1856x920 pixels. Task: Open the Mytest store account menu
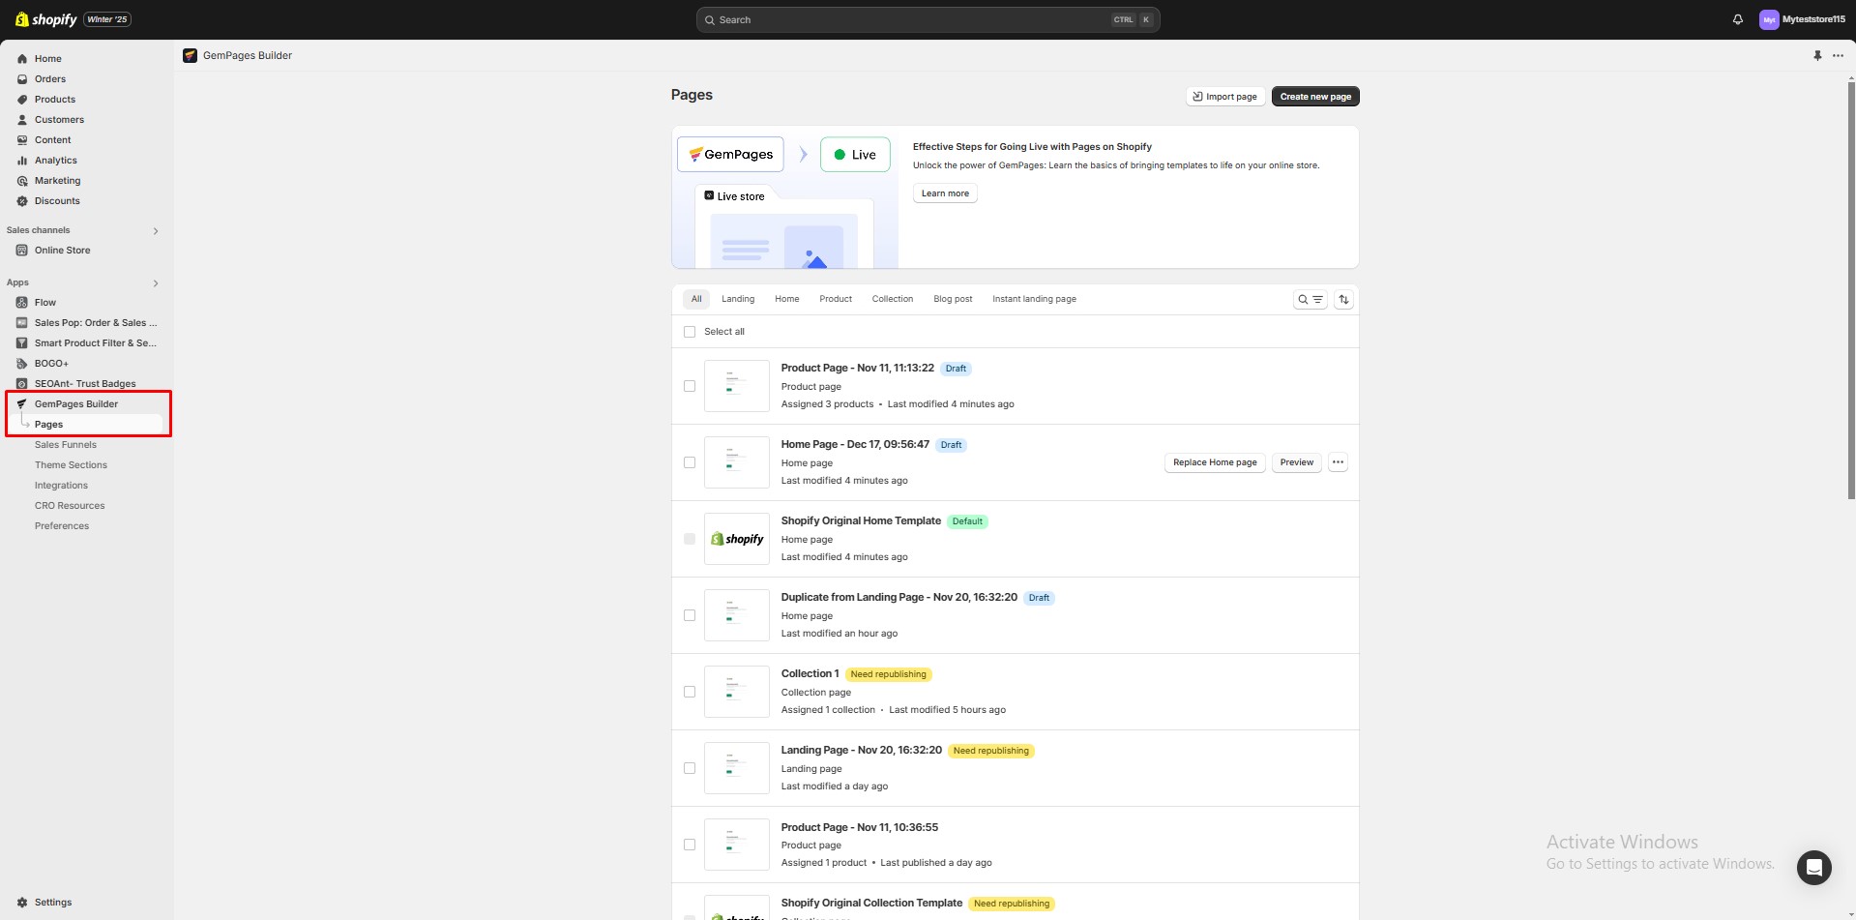[1802, 19]
